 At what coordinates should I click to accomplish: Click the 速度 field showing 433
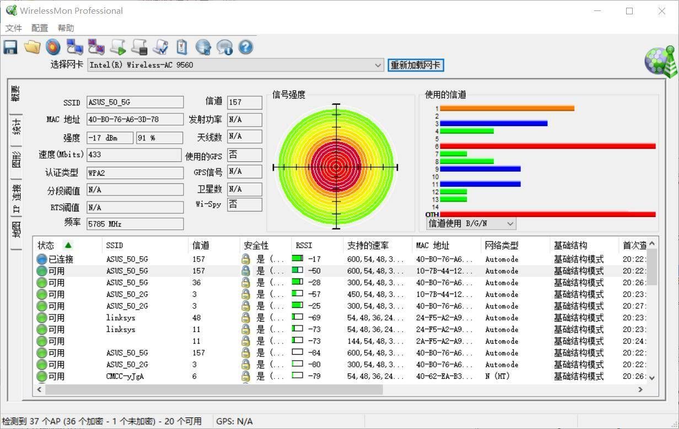click(x=134, y=155)
